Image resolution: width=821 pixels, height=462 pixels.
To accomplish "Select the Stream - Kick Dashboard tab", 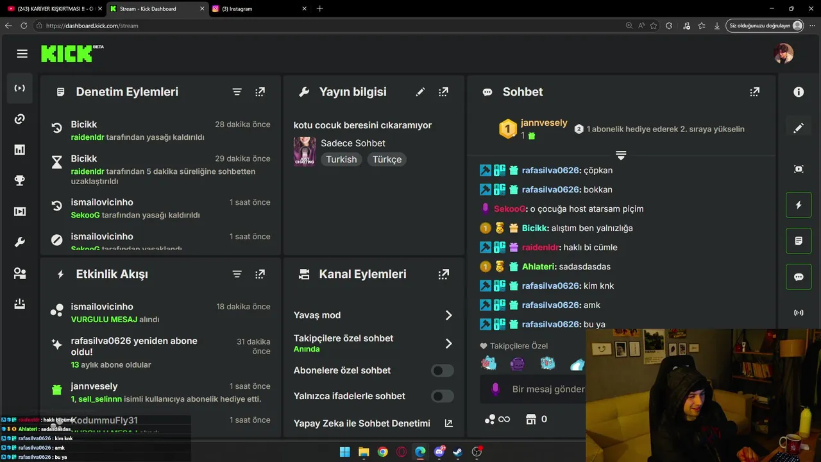I will [x=157, y=8].
